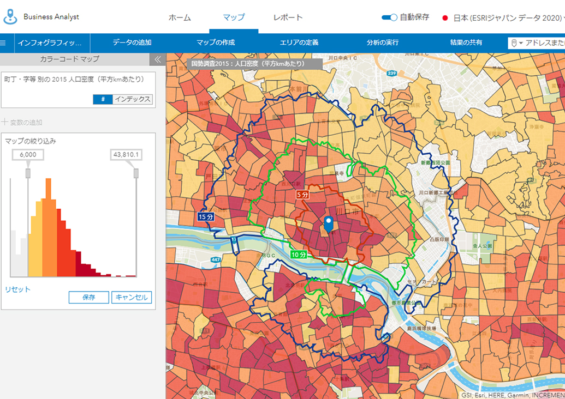The width and height of the screenshot is (565, 399).
Task: Click the location pin in address search
Action: coord(514,43)
